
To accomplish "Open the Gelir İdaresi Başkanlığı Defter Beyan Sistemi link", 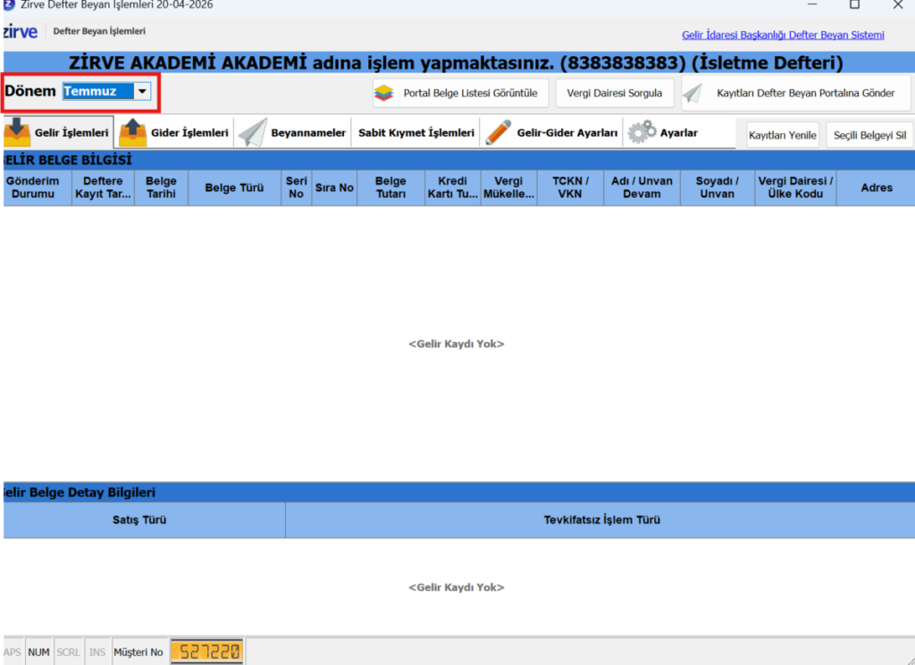I will point(783,35).
